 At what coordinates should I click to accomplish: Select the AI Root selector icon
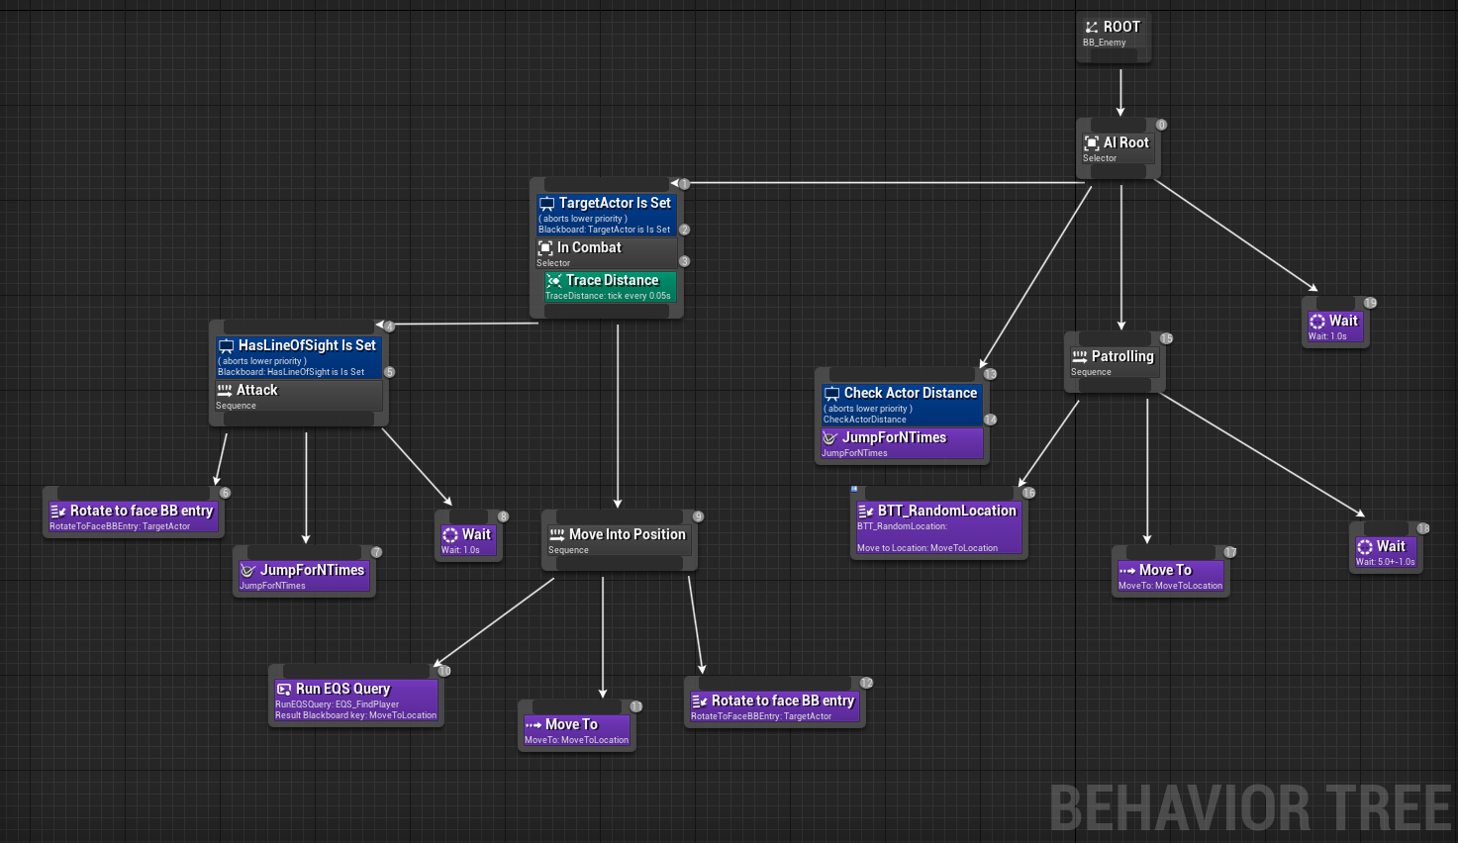pyautogui.click(x=1092, y=141)
